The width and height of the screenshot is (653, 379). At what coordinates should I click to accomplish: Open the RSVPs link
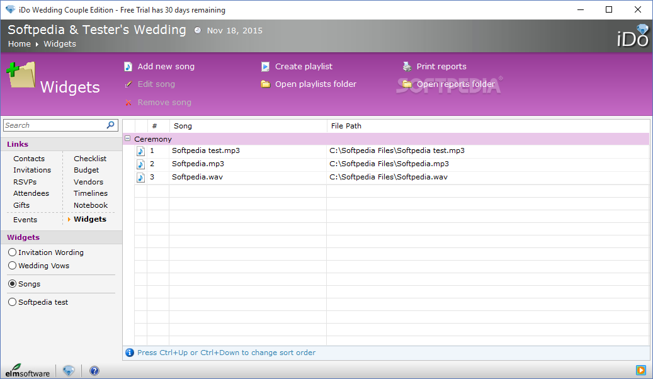pos(25,182)
